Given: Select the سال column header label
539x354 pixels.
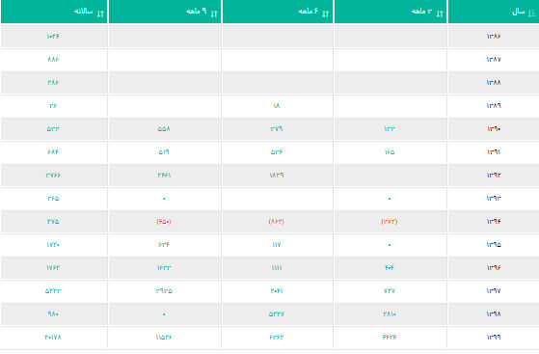Looking at the screenshot, I should point(519,12).
